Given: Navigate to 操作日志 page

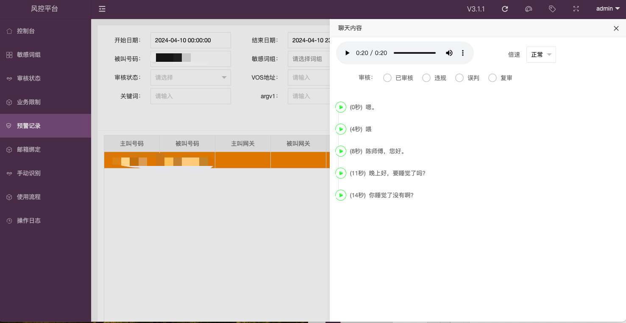Looking at the screenshot, I should coord(45,221).
